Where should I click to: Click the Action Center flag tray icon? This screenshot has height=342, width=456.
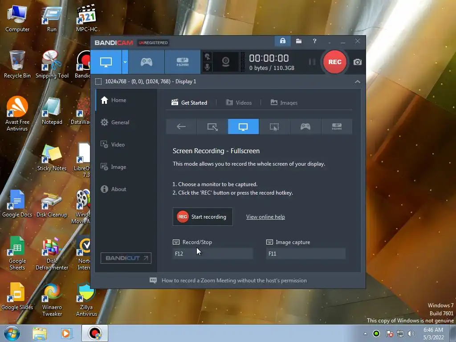pyautogui.click(x=389, y=334)
